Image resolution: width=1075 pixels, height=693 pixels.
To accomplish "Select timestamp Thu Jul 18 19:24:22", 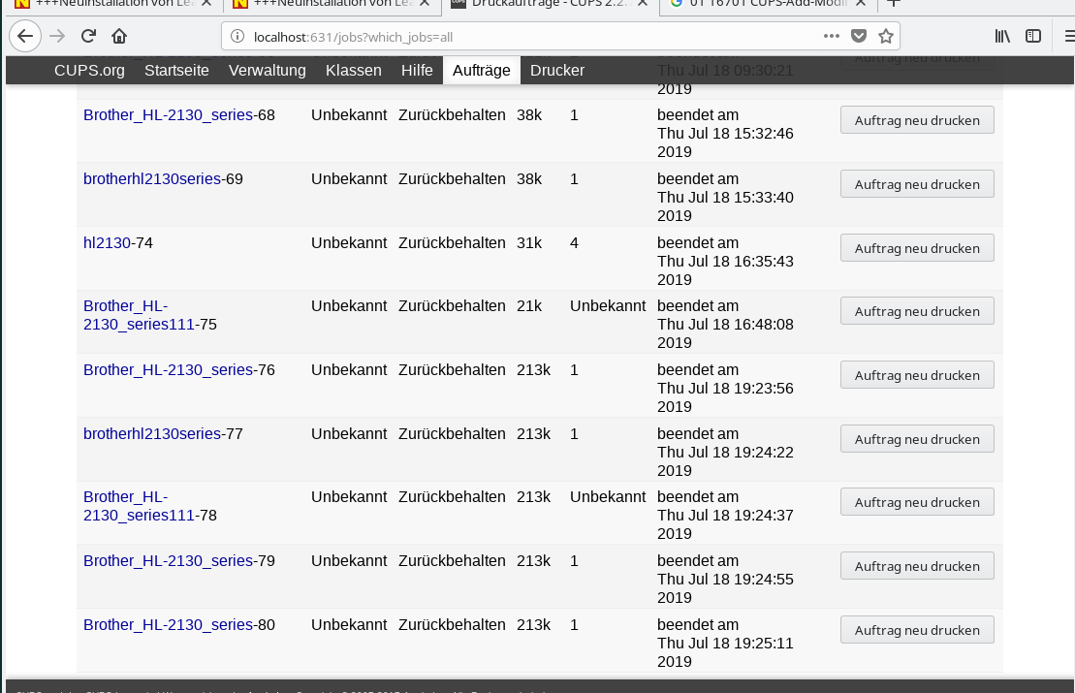I will point(725,453).
